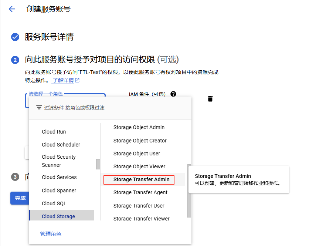
Task: Select step 3 number badge
Action: (x=15, y=177)
